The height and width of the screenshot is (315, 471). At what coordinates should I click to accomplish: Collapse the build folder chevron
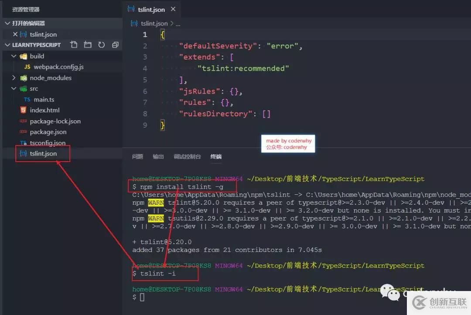(14, 56)
